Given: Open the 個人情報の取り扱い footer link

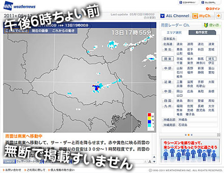Looking at the screenshot, I should point(62,170).
